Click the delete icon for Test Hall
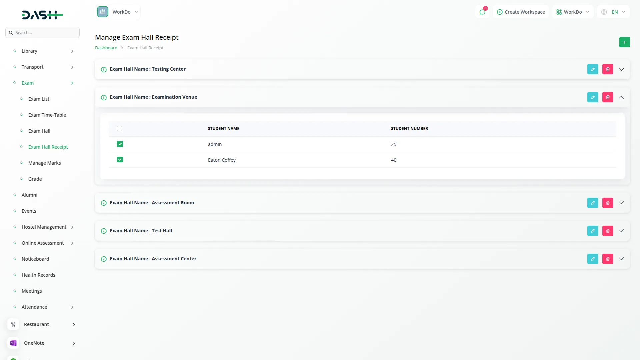Image resolution: width=640 pixels, height=360 pixels. [x=607, y=230]
